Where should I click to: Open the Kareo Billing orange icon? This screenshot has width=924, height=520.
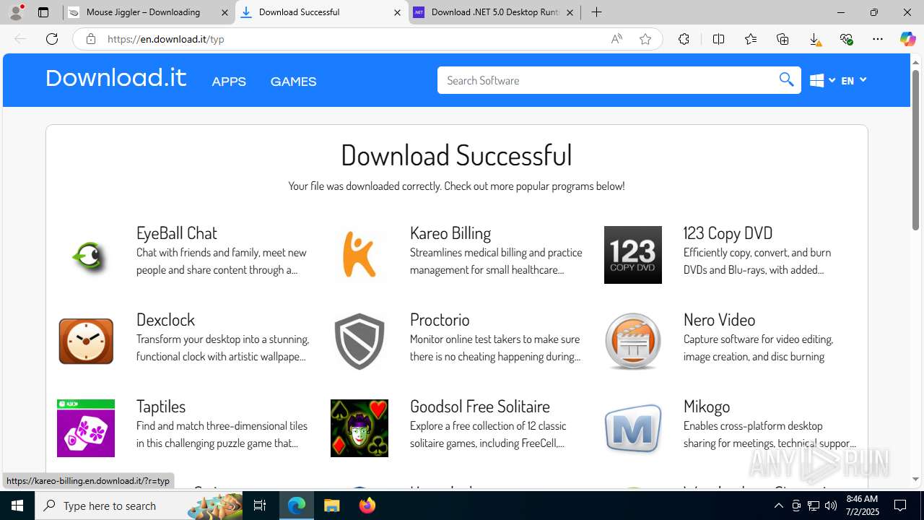coord(359,255)
